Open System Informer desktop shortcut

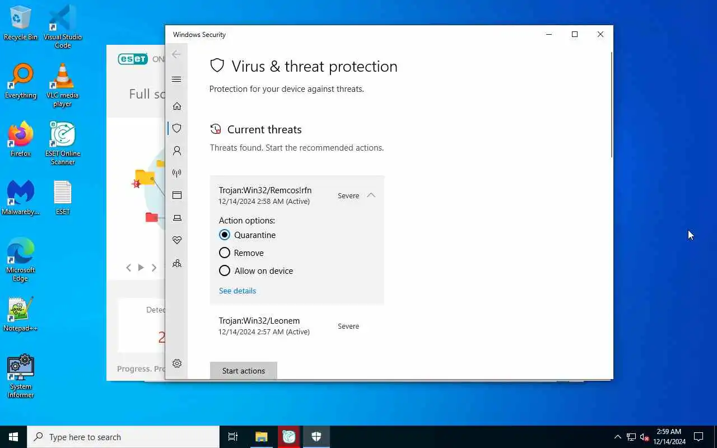pyautogui.click(x=21, y=376)
